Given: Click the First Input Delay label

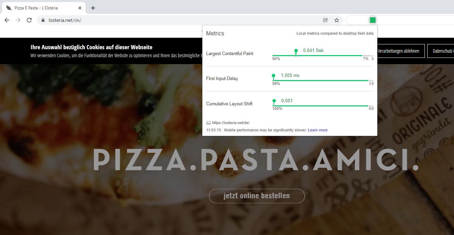Looking at the screenshot, I should (222, 78).
